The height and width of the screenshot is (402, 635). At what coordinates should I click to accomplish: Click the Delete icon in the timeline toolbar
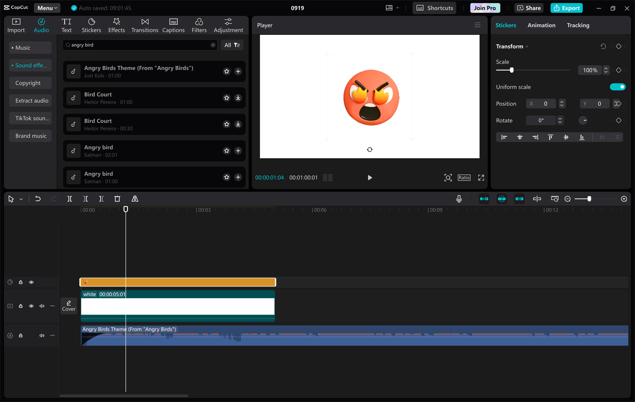click(117, 199)
